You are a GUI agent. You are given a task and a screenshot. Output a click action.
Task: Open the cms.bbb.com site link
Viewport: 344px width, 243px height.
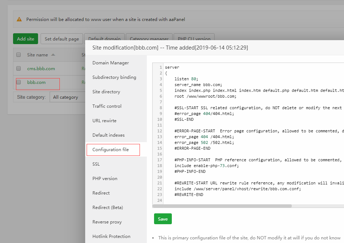click(41, 68)
